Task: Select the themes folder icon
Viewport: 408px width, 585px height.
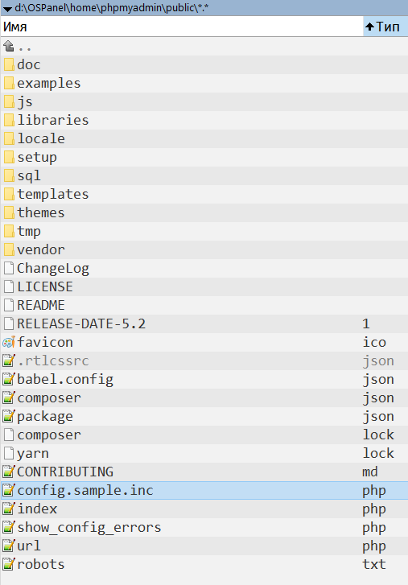Action: click(x=9, y=212)
